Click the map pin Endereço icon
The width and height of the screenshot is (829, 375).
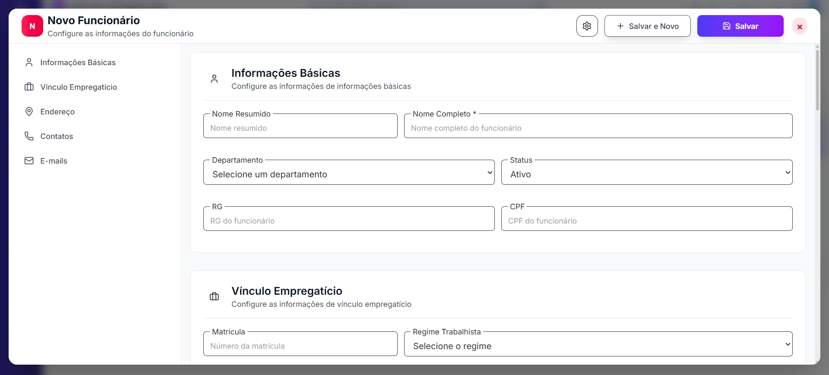29,112
